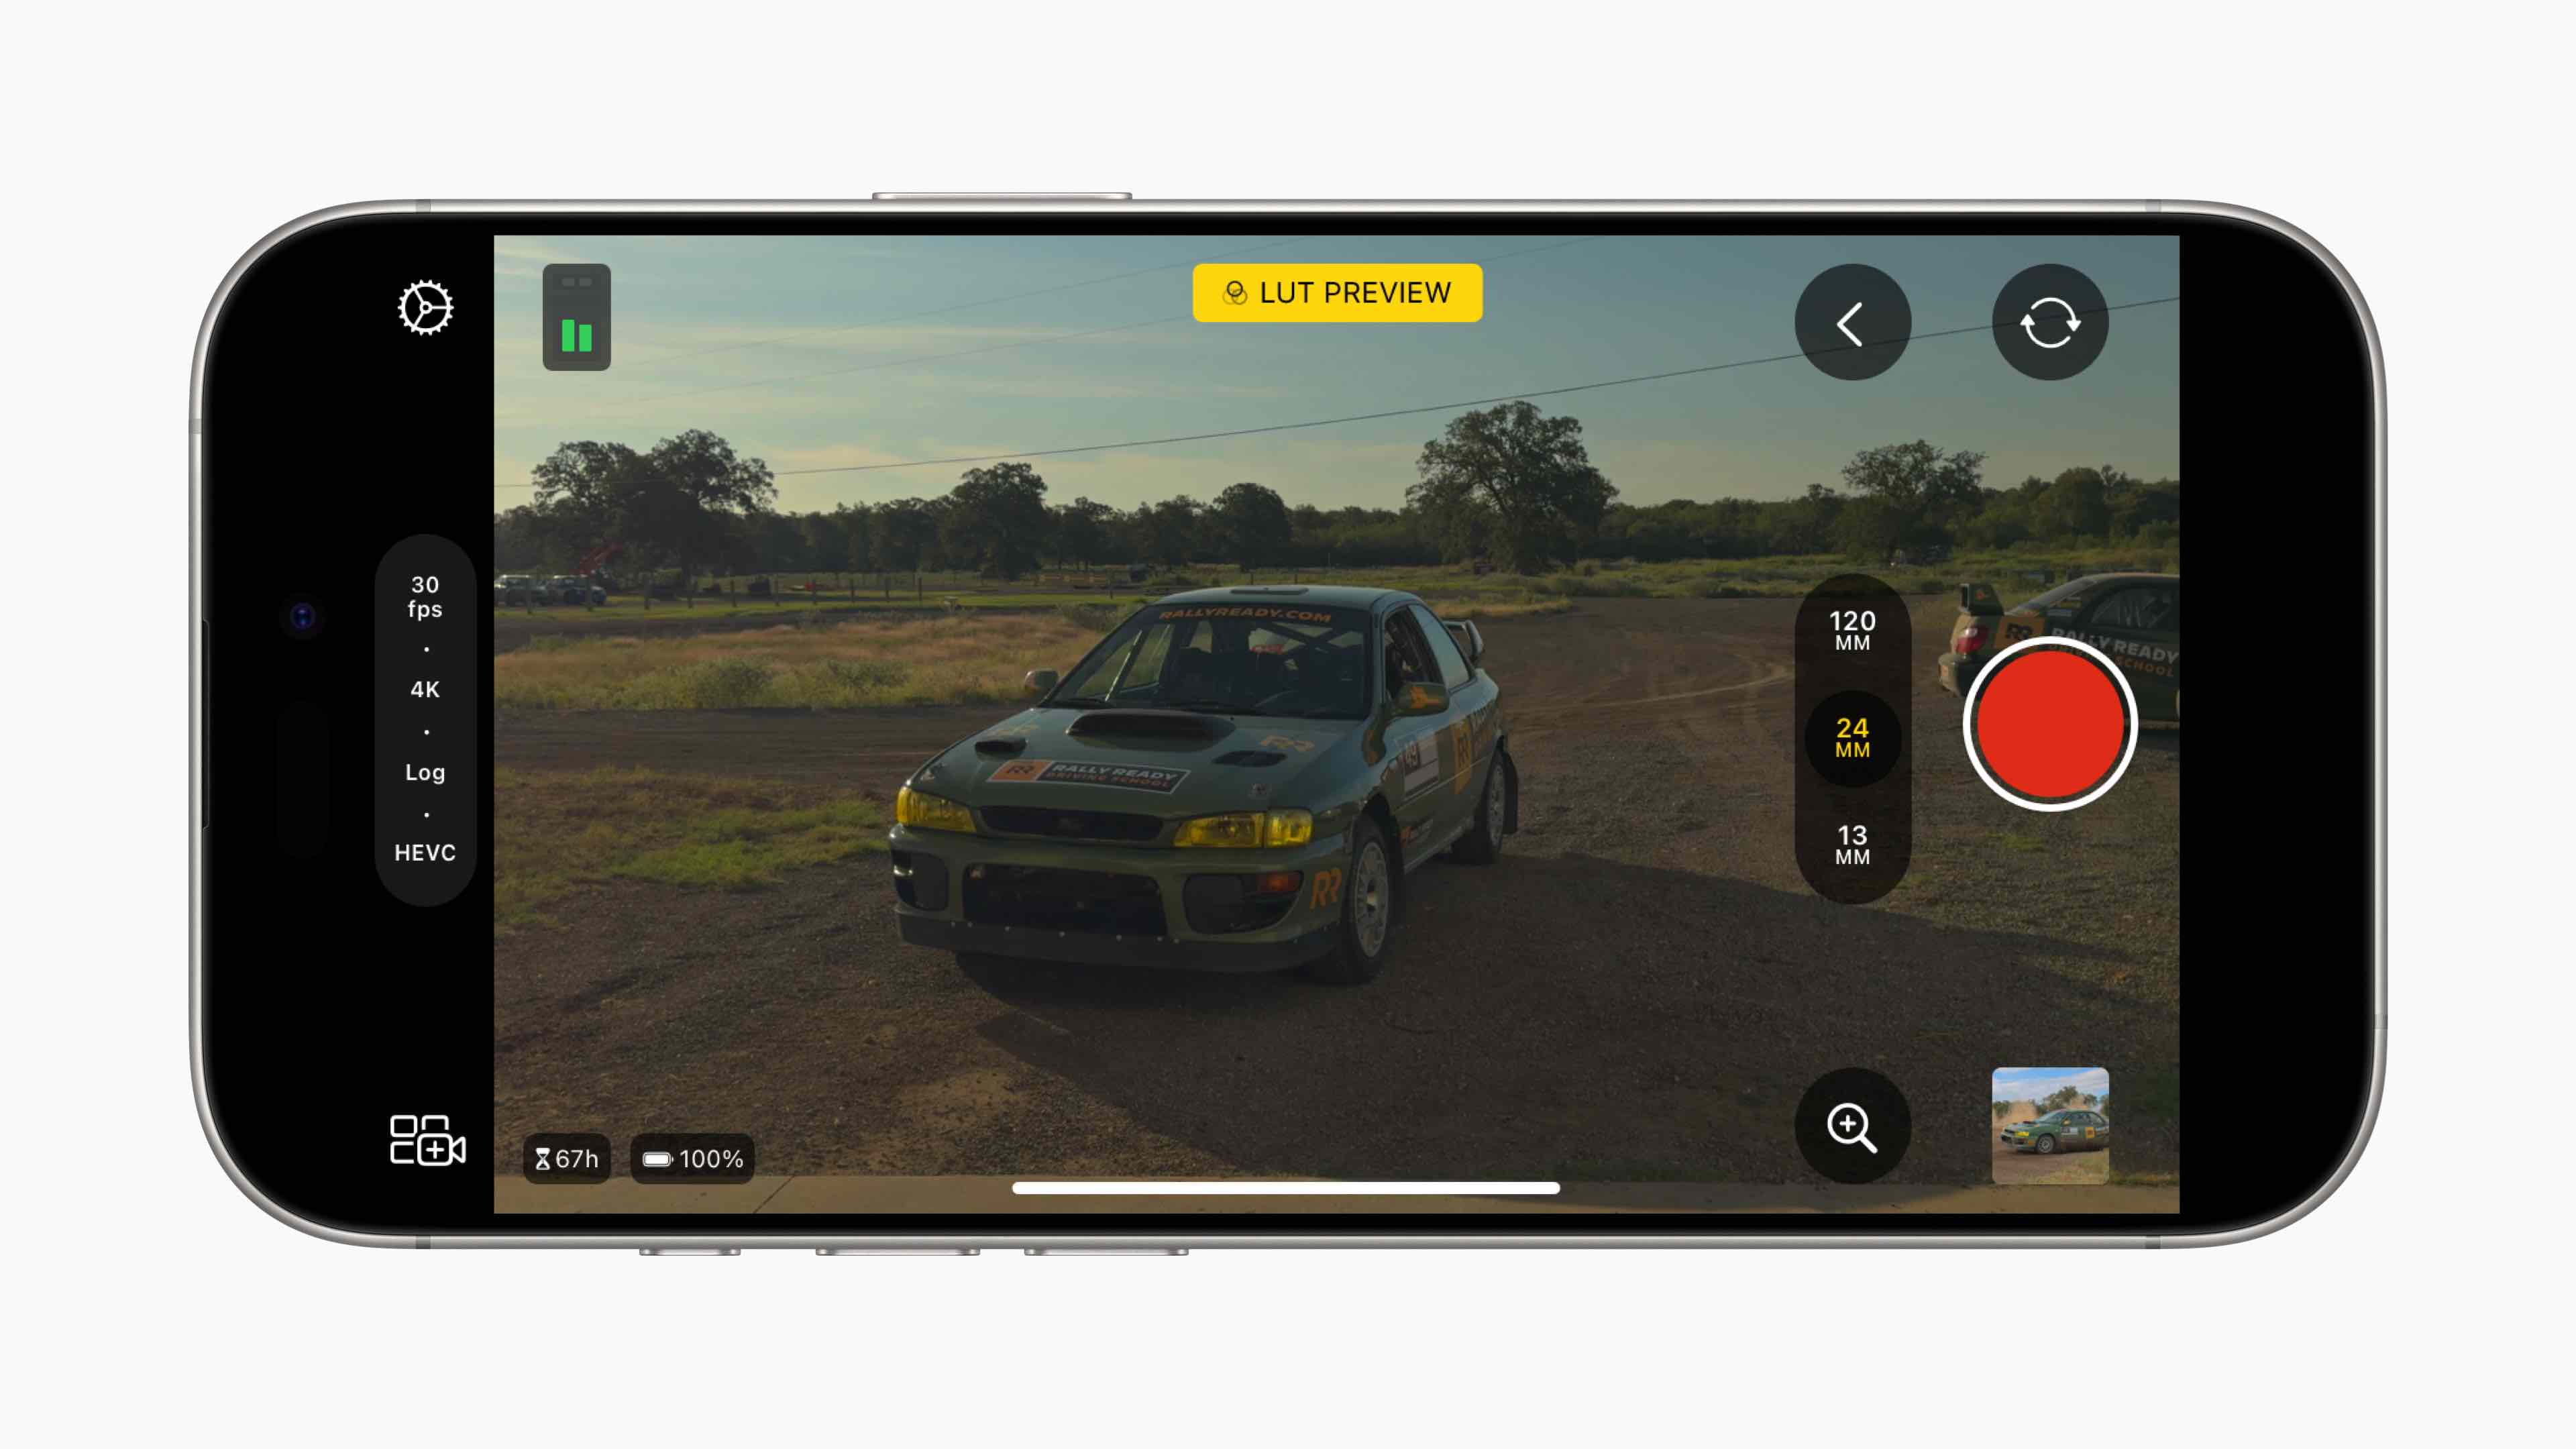The height and width of the screenshot is (1449, 2576).
Task: Expand the 4K resolution options
Action: point(425,688)
